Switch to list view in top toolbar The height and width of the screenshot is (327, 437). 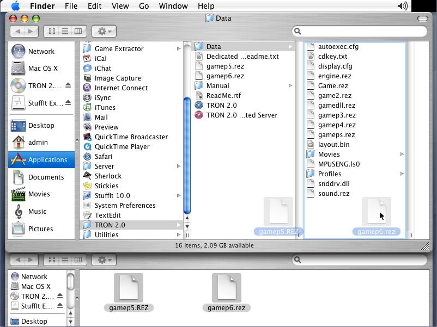65,32
